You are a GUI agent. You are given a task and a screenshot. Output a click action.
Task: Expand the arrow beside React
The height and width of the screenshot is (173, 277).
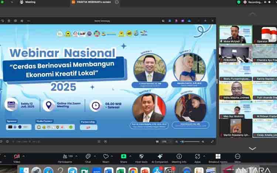point(112,156)
